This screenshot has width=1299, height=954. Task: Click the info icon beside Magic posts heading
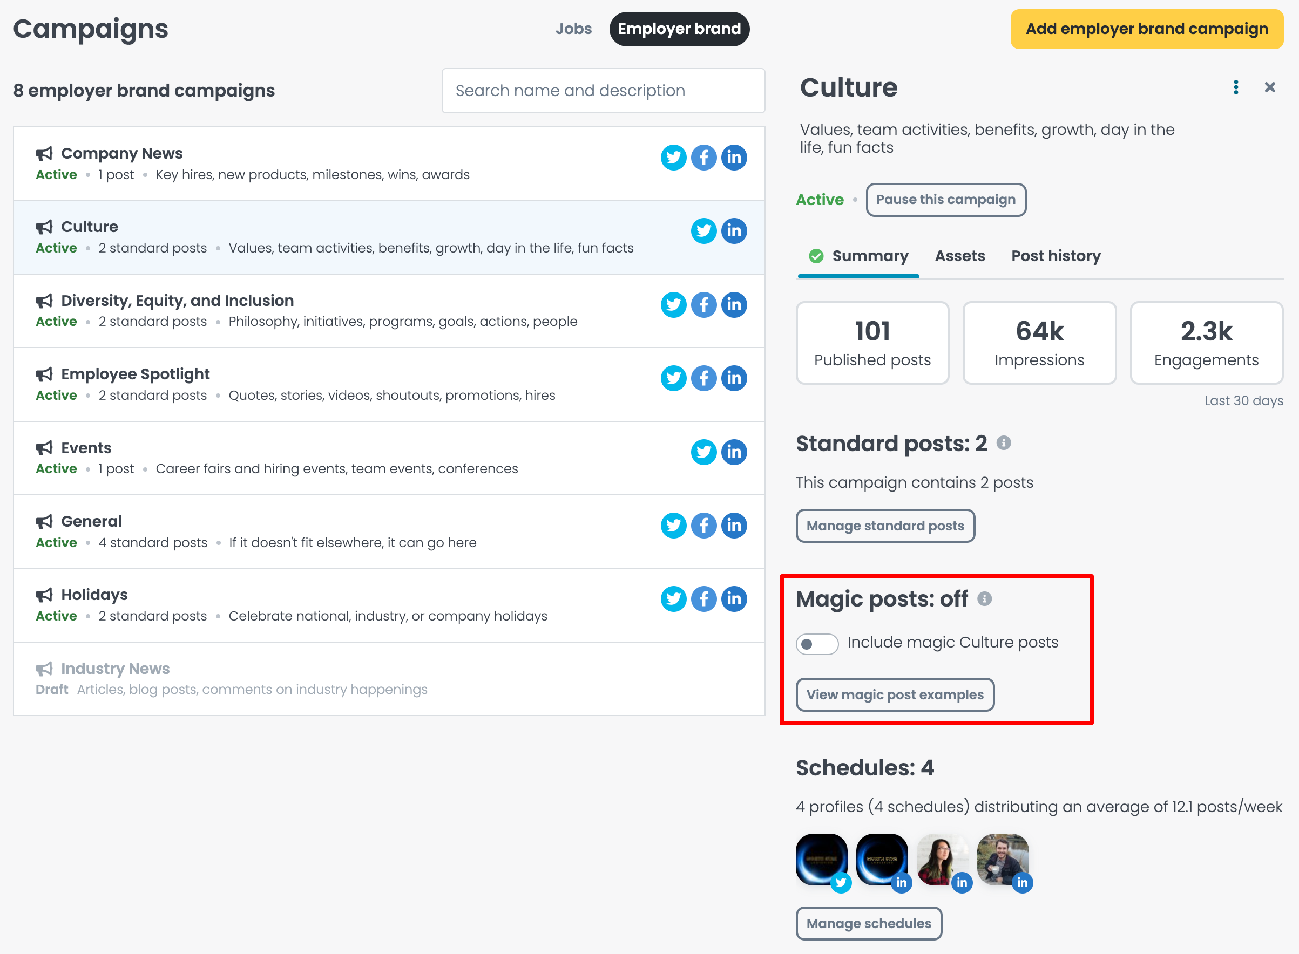[x=986, y=599]
